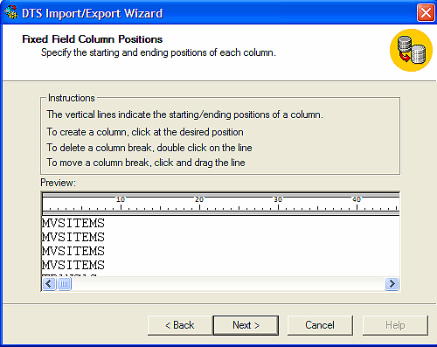
Task: Click the horizontal scrollbar thumb
Action: click(x=64, y=283)
